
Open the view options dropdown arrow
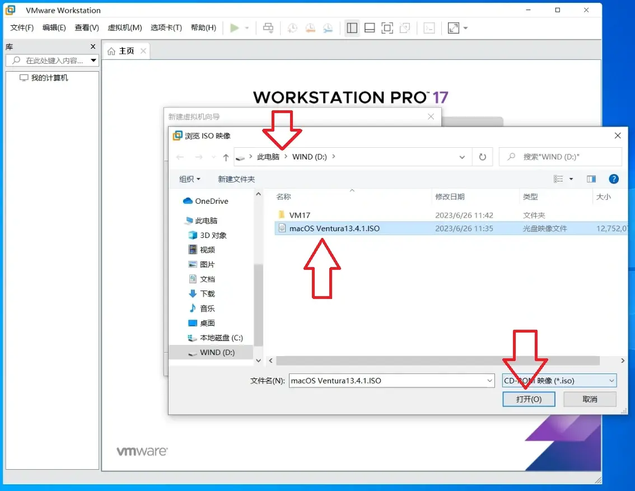pos(571,179)
